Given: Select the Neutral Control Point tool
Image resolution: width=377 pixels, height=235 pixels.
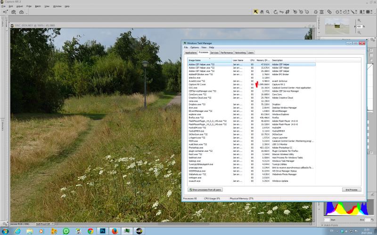Looking at the screenshot, I should coord(301,12).
